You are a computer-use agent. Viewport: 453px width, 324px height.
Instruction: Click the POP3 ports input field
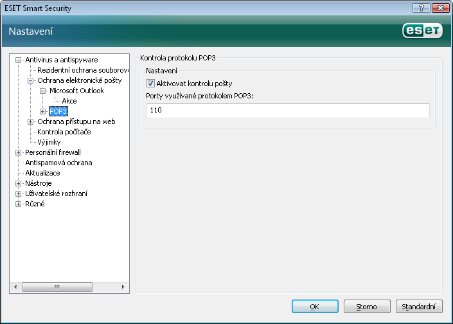point(288,111)
